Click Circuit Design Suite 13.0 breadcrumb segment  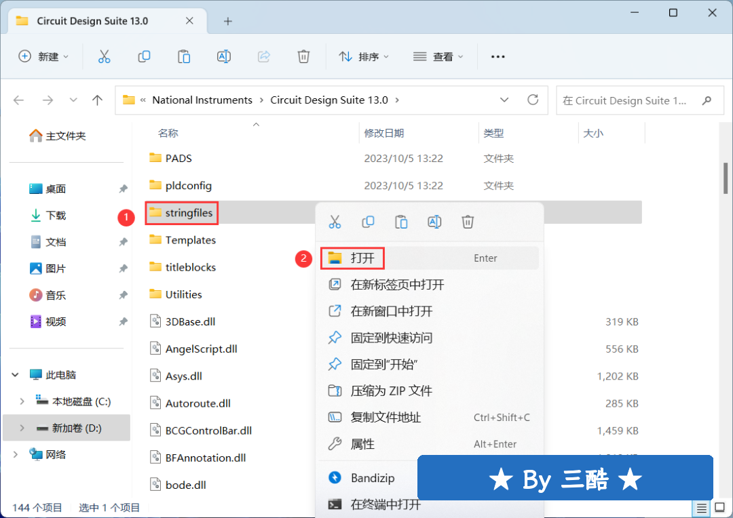pos(329,100)
